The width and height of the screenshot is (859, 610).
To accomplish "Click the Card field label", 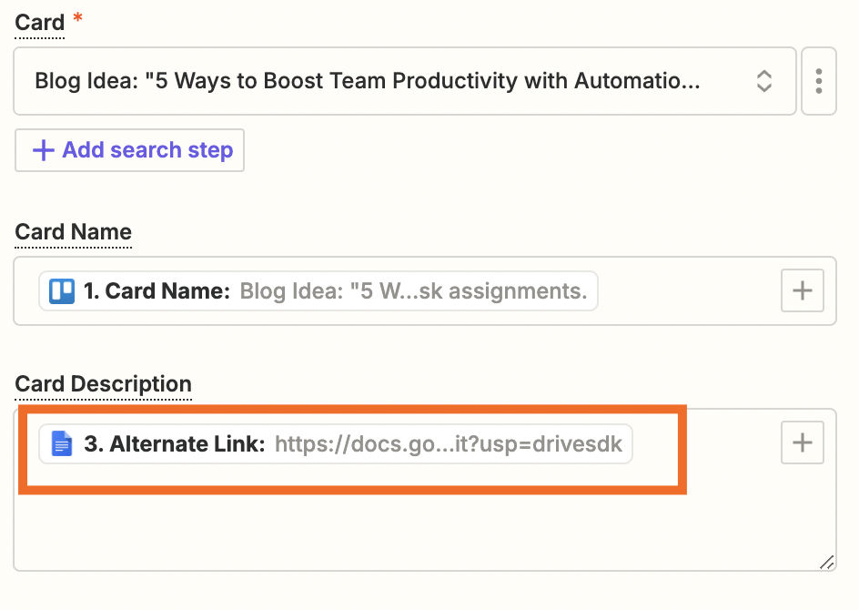I will click(39, 23).
